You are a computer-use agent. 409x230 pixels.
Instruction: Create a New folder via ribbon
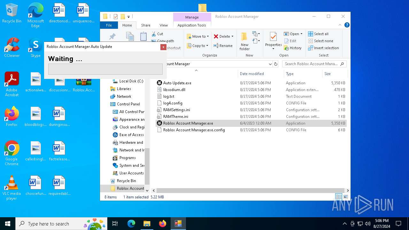click(x=244, y=41)
